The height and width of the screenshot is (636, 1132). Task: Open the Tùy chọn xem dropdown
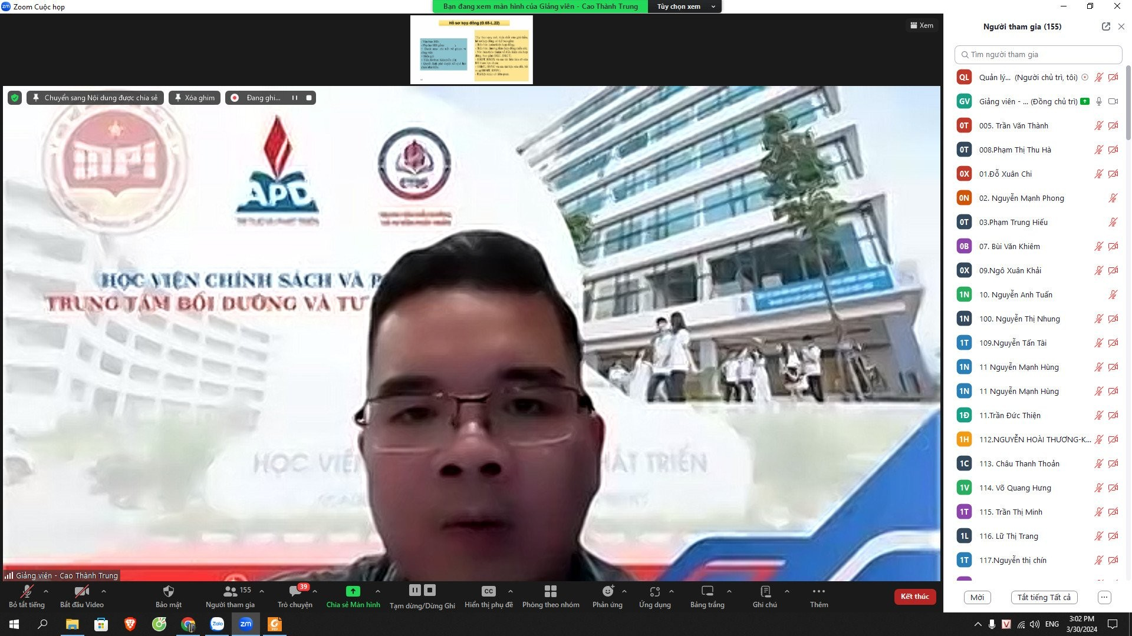(x=684, y=6)
